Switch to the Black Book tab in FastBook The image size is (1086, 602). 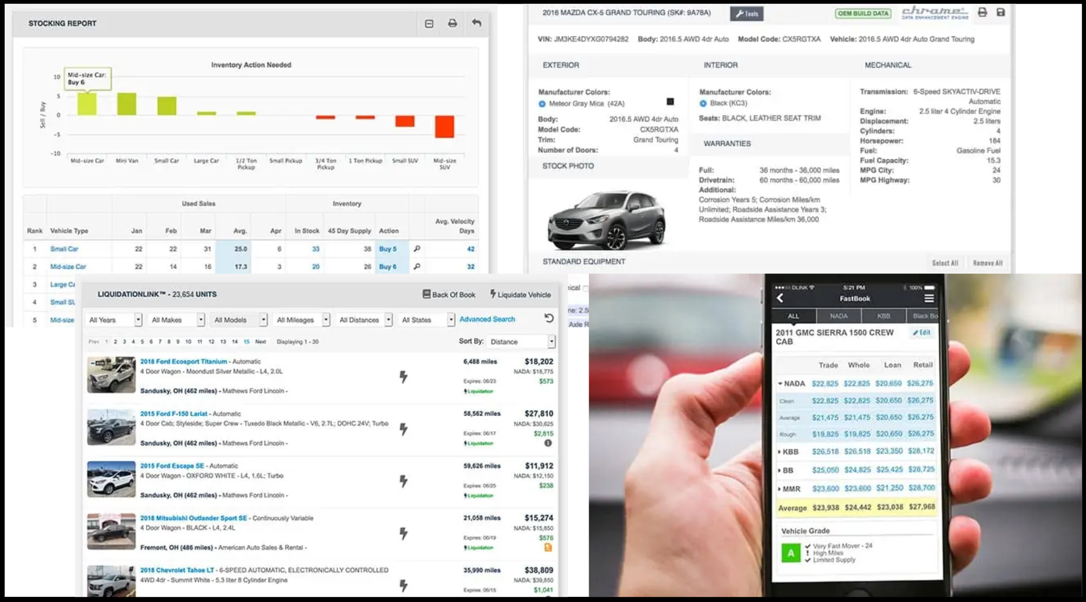(924, 316)
